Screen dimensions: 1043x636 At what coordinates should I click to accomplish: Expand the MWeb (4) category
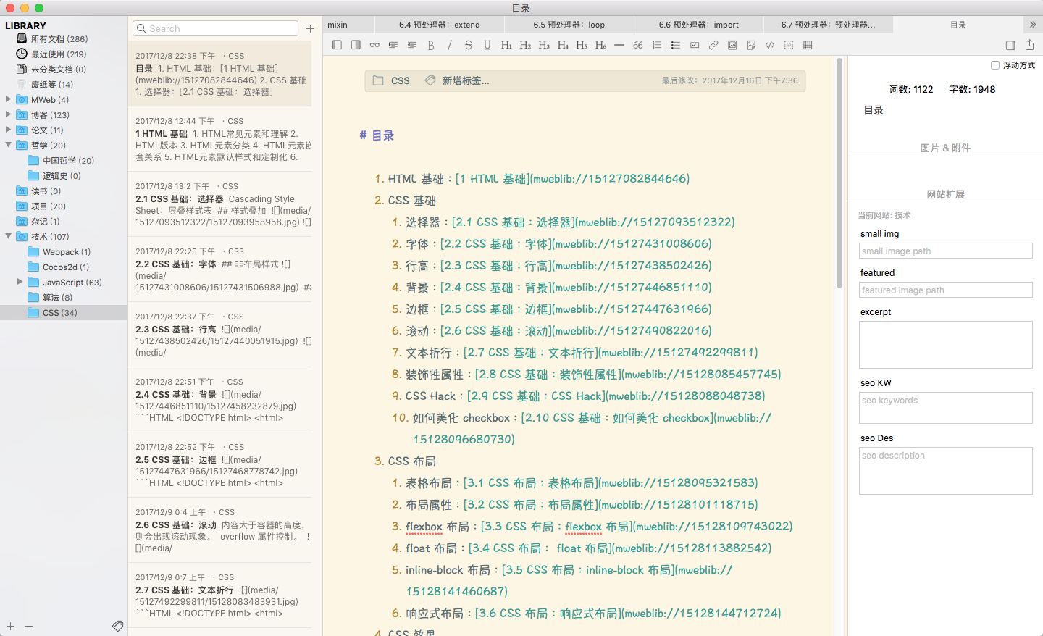(x=9, y=99)
